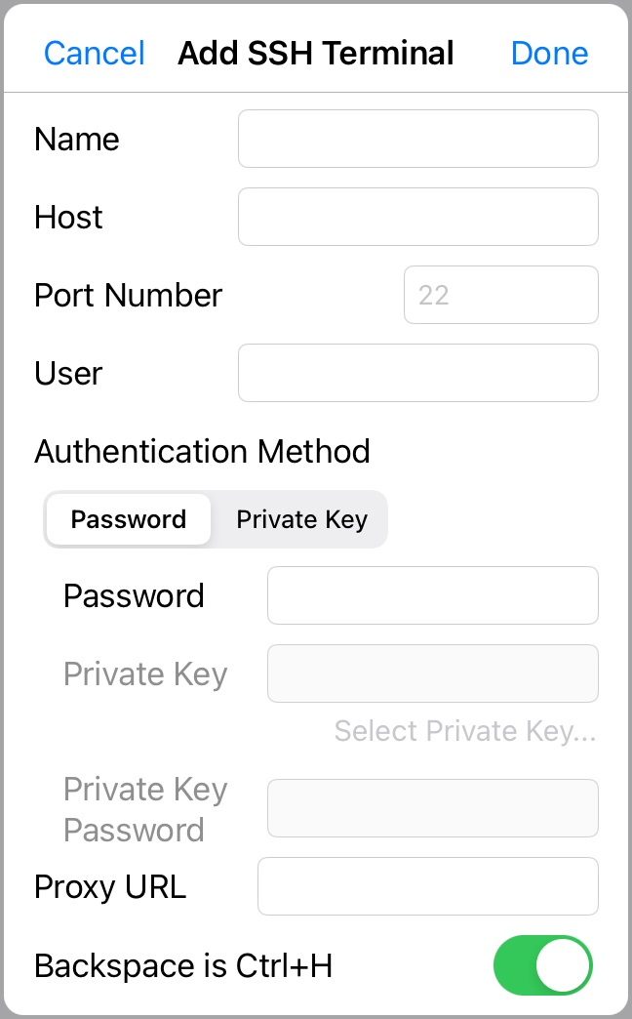Click the Add SSH Terminal title
Viewport: 632px width, 1019px height.
[x=315, y=54]
